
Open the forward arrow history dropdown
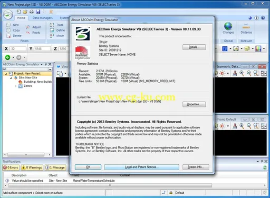(24, 57)
